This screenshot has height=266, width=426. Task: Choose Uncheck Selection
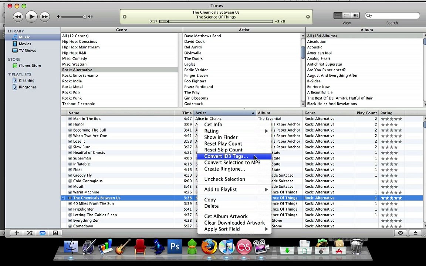[x=234, y=179]
